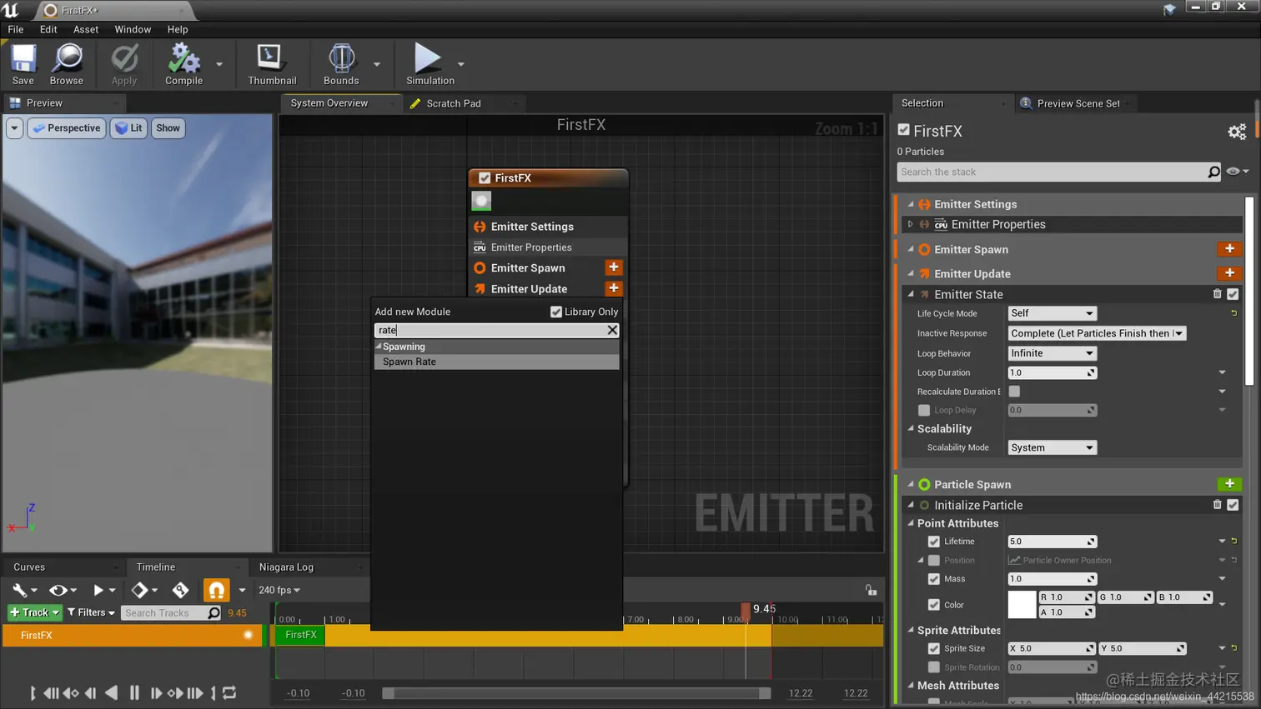Switch to the Curves tab

point(29,567)
